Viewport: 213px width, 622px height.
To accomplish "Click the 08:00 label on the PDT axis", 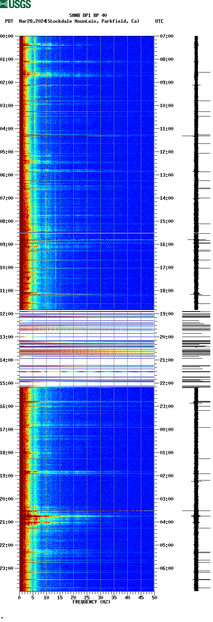I will [x=7, y=221].
